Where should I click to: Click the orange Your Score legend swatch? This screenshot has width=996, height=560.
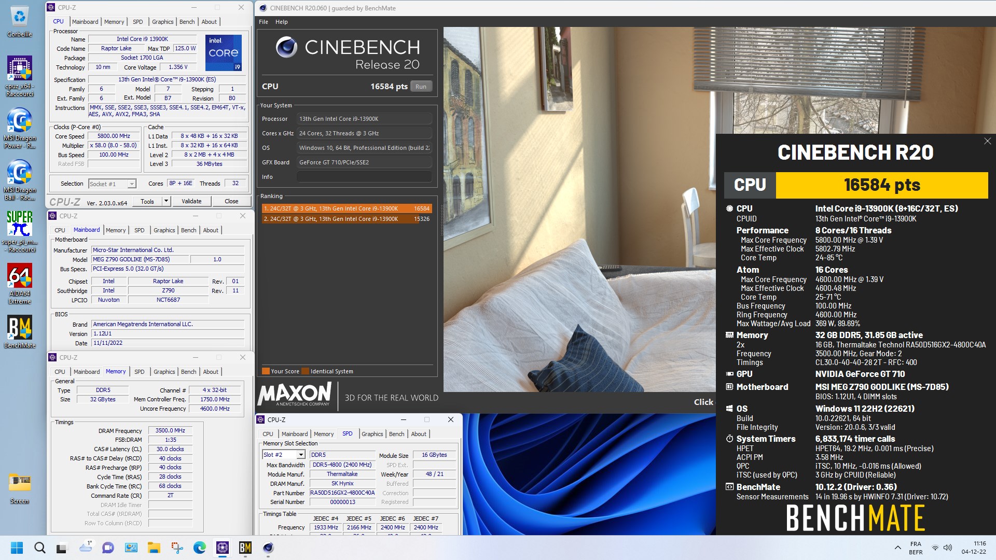(266, 371)
